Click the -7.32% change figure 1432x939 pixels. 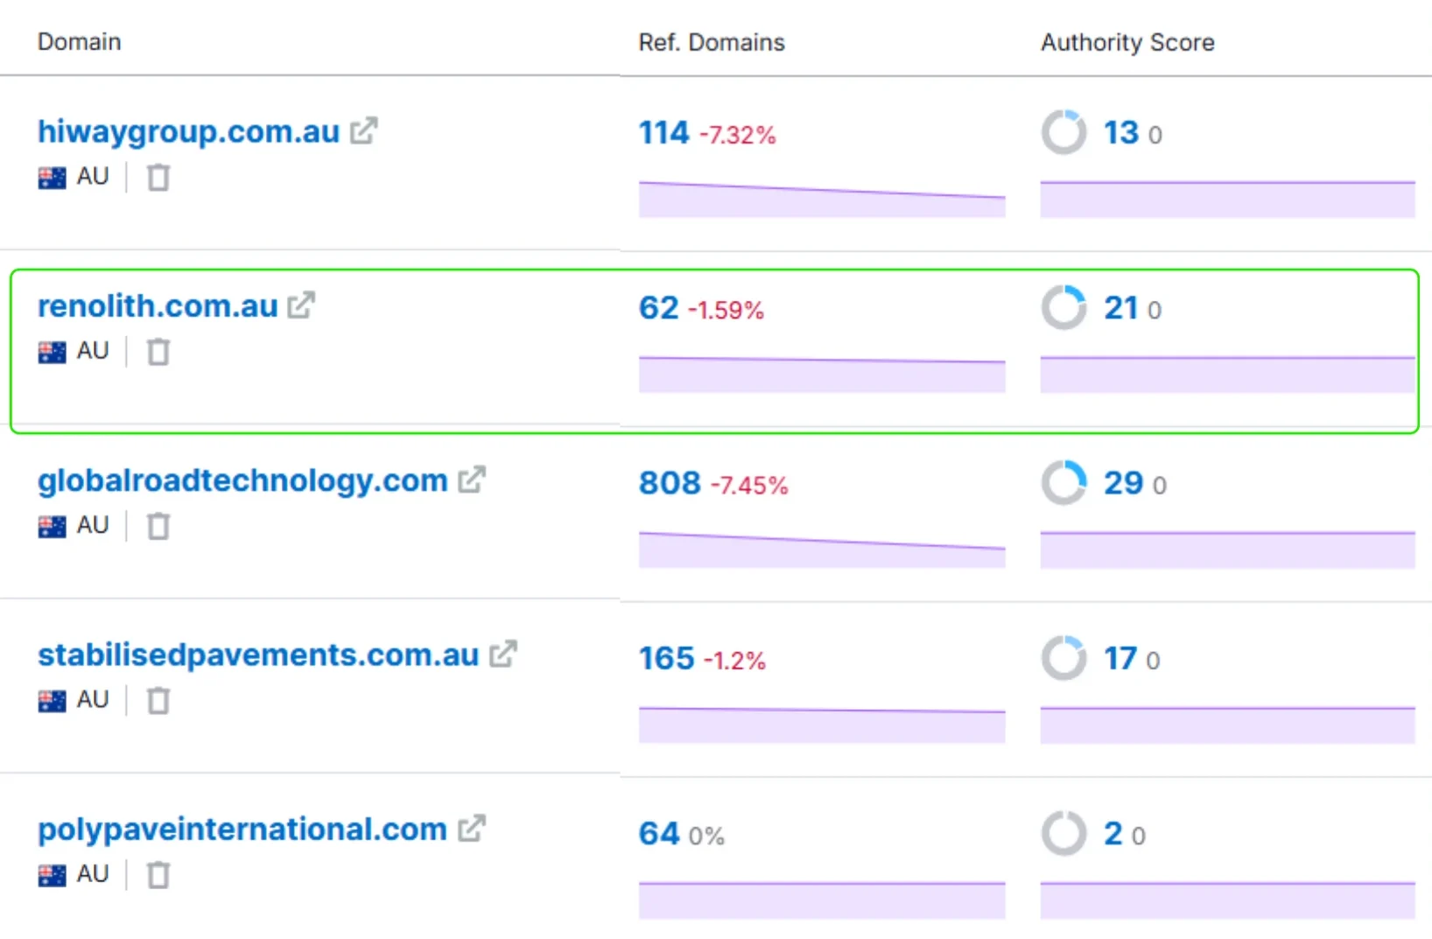(x=738, y=135)
